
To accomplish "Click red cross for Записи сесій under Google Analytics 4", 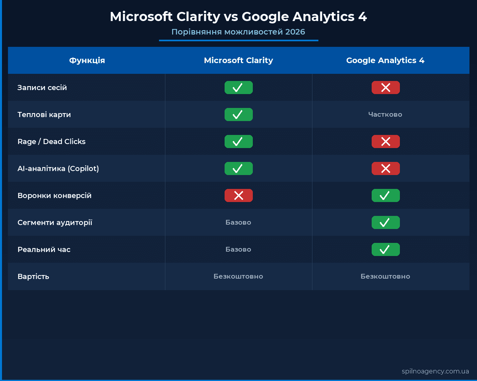I will tap(386, 88).
